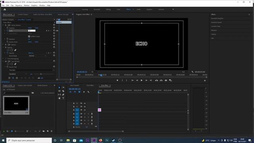Switch to the Editing workspace tab
The height and width of the screenshot is (143, 254).
pyautogui.click(x=108, y=10)
